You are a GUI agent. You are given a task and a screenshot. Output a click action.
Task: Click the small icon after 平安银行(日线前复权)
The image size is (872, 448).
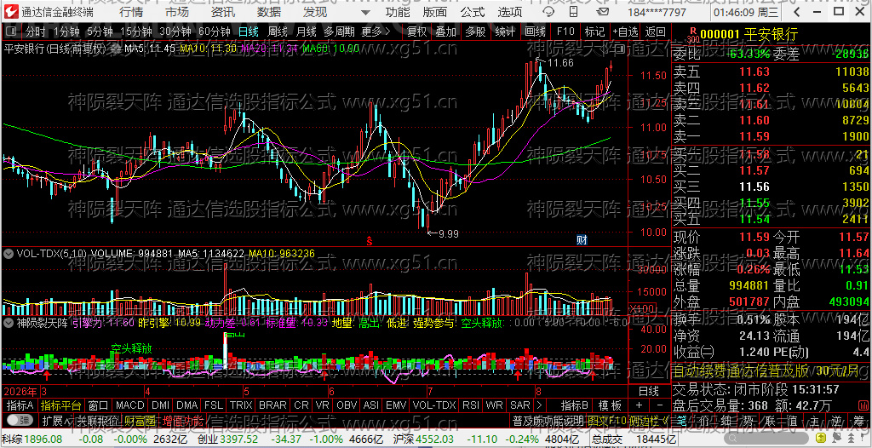[115, 49]
